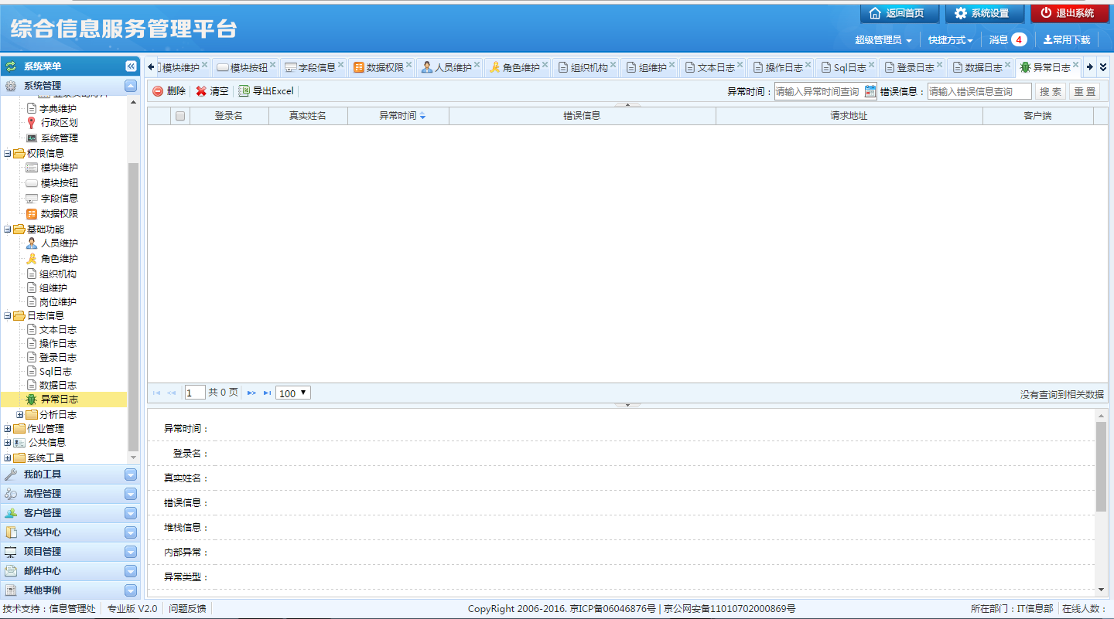Click the orange 数据权限 icon in sidebar
Image resolution: width=1114 pixels, height=619 pixels.
point(32,214)
